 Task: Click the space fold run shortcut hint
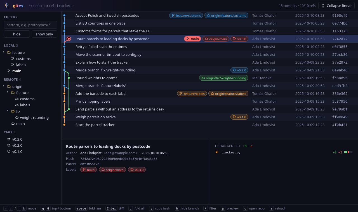click(x=88, y=208)
